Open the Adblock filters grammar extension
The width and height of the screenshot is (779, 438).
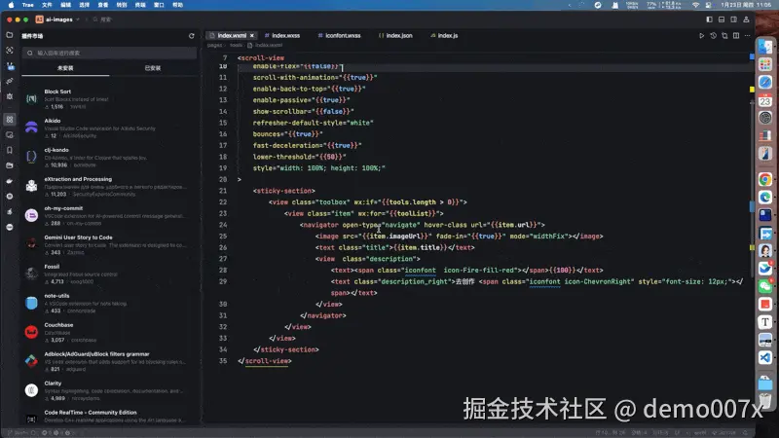pos(109,361)
